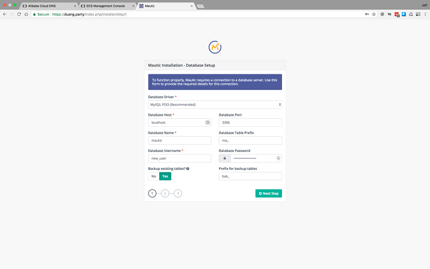Click the Mautic logo above the form
The height and width of the screenshot is (269, 430).
click(215, 47)
